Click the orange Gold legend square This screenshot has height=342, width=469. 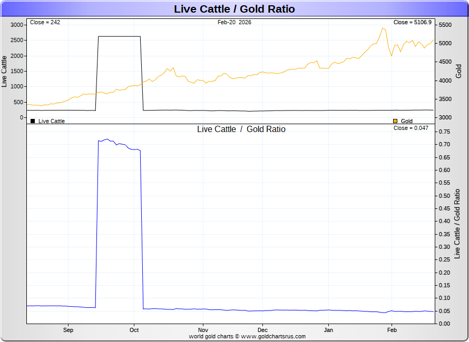(x=395, y=121)
